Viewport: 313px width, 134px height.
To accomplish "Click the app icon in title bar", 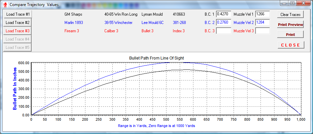I will (x=5, y=4).
